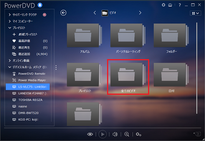Select LS-VLC75: LinkStation server
Viewport: 205px width, 141px height.
[28, 87]
